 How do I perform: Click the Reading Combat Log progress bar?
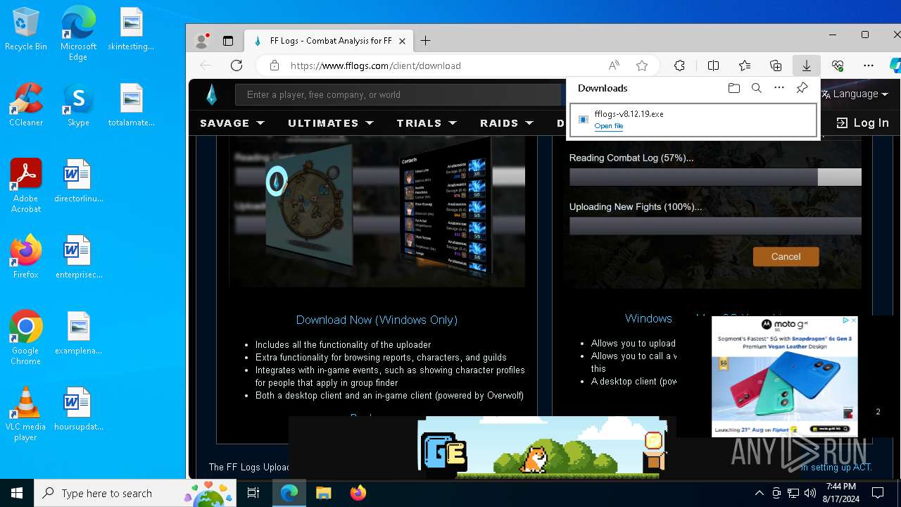(715, 177)
